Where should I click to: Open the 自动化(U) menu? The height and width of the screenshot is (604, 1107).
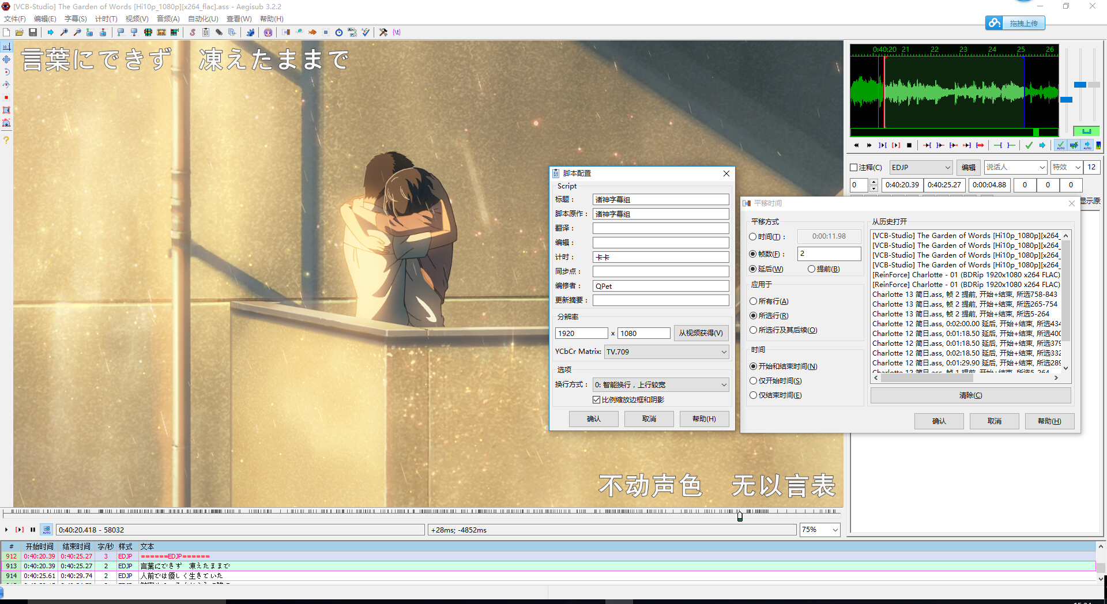click(203, 19)
